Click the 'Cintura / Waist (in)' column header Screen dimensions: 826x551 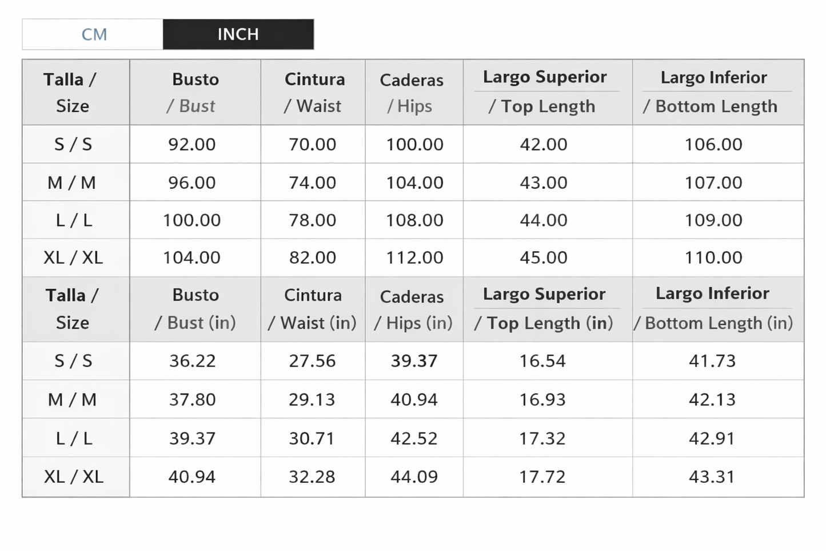(312, 309)
